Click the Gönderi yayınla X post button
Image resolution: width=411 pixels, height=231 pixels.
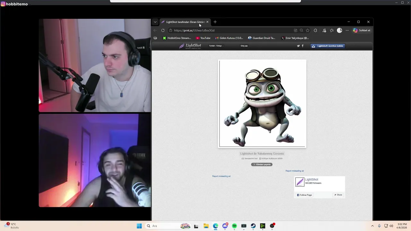pyautogui.click(x=262, y=164)
